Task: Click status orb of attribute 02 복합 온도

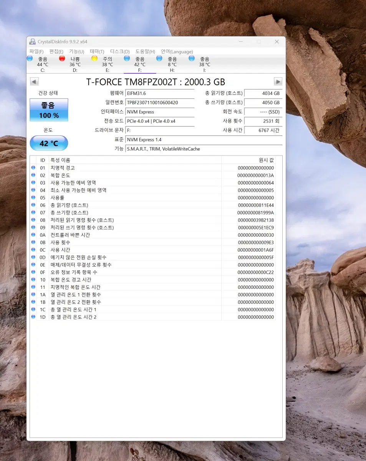Action: 33,175
